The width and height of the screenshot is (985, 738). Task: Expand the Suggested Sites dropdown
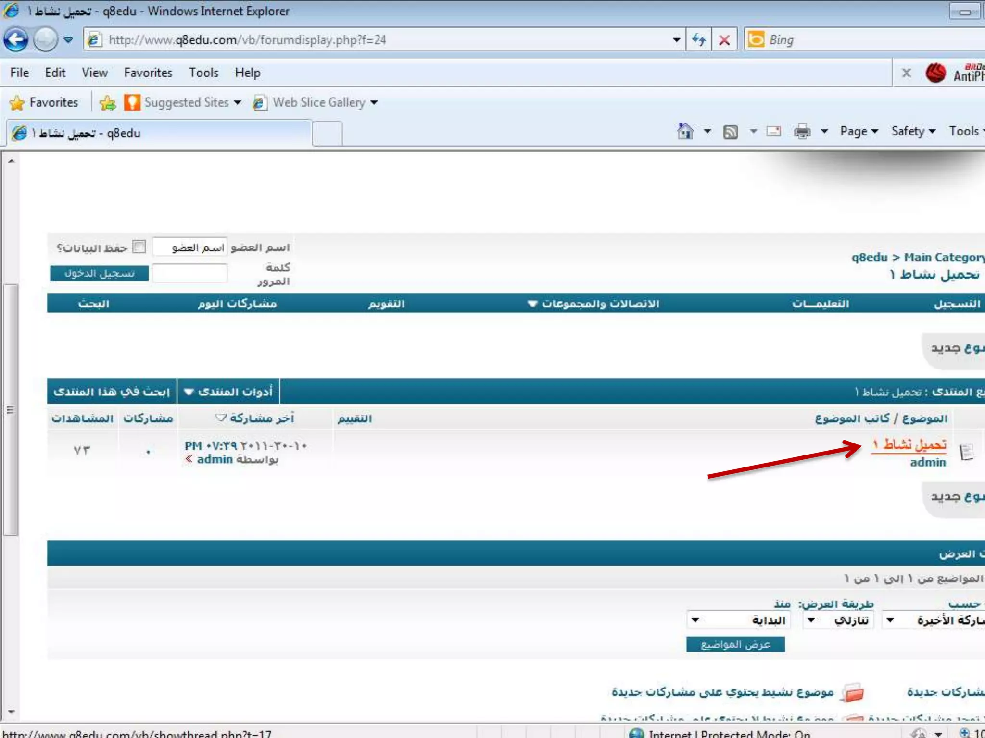238,102
